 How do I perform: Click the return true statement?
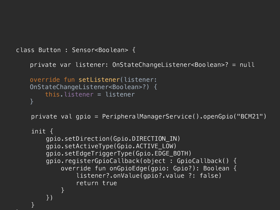97,183
